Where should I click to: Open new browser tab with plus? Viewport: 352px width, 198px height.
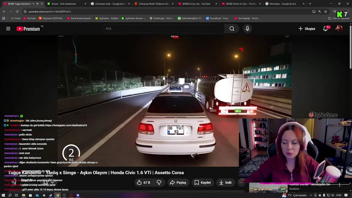click(310, 4)
